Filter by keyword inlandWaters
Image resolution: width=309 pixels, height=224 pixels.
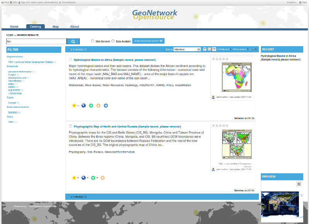coord(15,81)
